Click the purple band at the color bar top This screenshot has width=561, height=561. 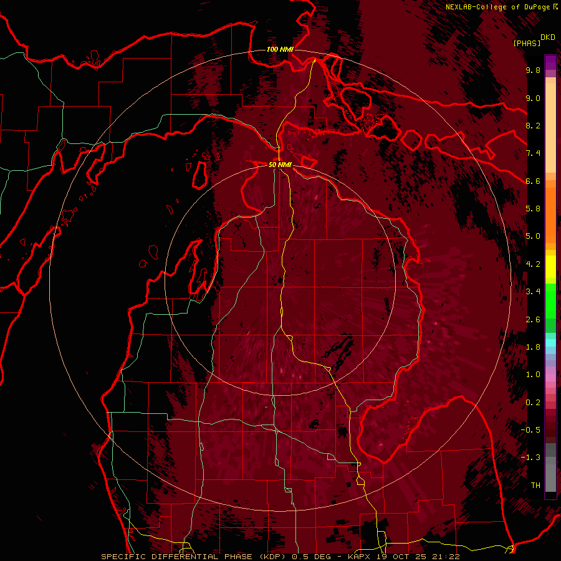tap(550, 62)
